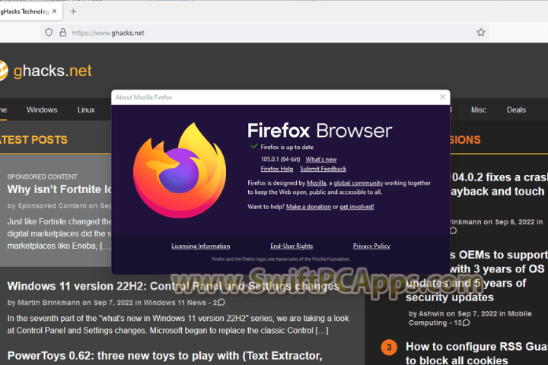The width and height of the screenshot is (548, 365).
Task: Click the Submit Feedback link
Action: (323, 169)
